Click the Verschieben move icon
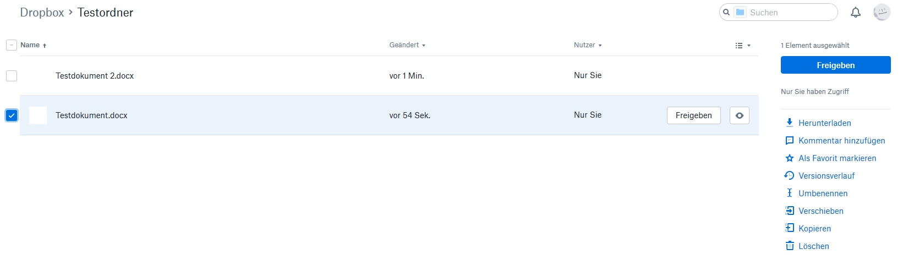Screen dimensions: 903x260 click(x=790, y=211)
